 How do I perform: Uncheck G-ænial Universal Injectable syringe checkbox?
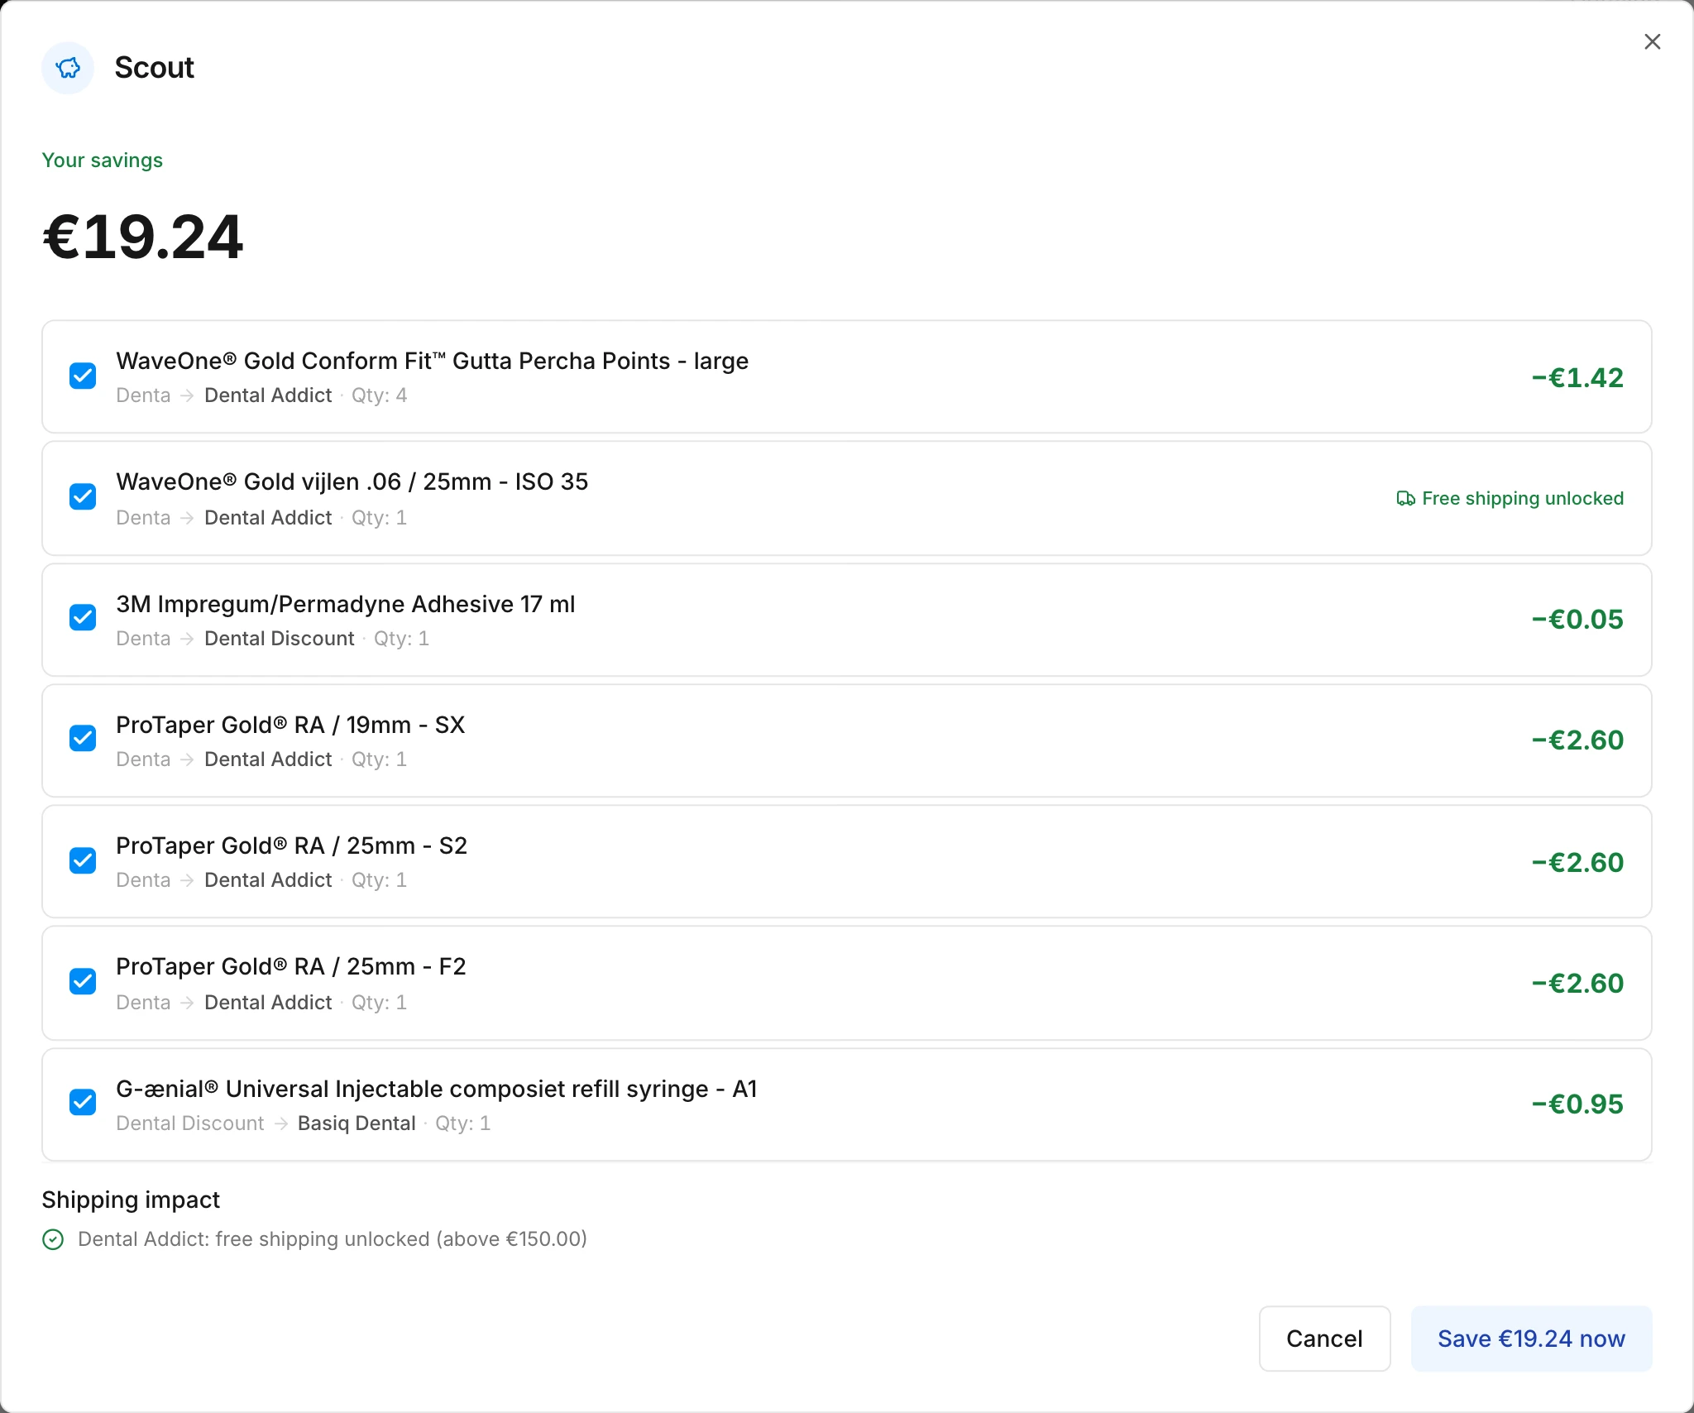(83, 1103)
